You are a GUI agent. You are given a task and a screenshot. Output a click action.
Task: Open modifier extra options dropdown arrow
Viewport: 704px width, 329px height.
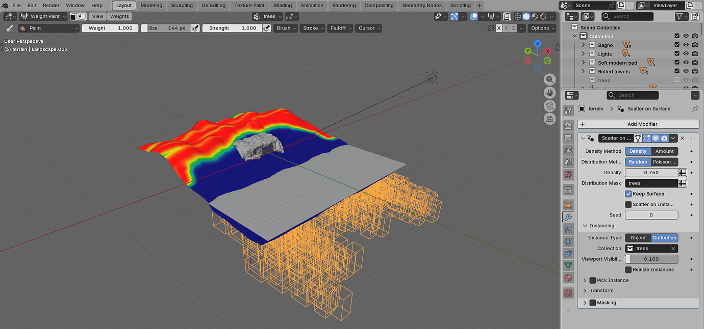[673, 138]
